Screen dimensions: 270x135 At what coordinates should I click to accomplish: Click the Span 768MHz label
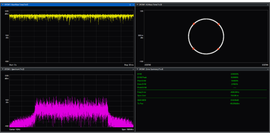tap(127, 129)
